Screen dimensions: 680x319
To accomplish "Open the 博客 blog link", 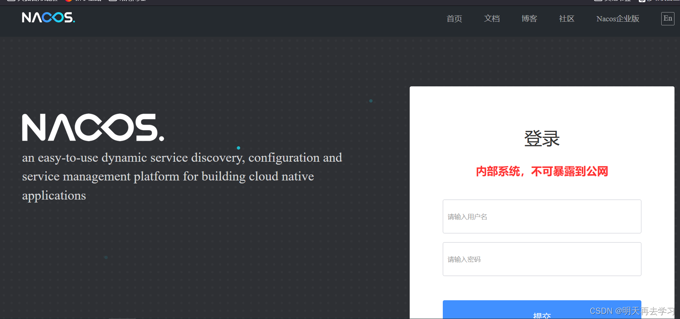I will pyautogui.click(x=529, y=19).
